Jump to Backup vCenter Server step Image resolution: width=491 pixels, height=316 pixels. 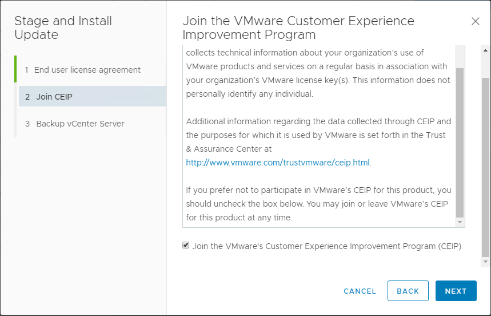(x=80, y=124)
